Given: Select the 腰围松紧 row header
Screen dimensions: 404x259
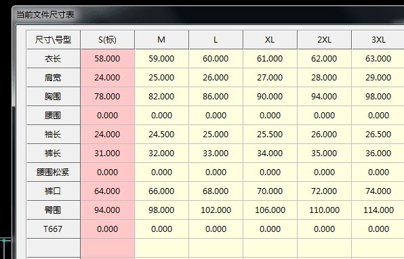Looking at the screenshot, I should (x=54, y=172).
